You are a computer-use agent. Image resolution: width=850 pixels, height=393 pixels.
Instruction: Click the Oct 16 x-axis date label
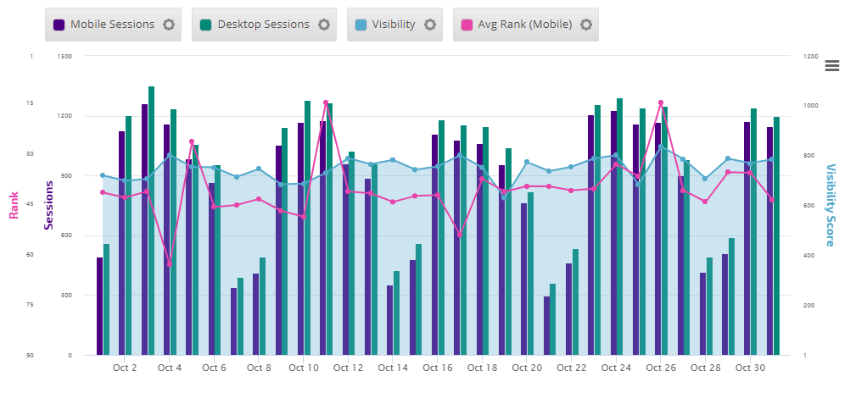point(437,368)
